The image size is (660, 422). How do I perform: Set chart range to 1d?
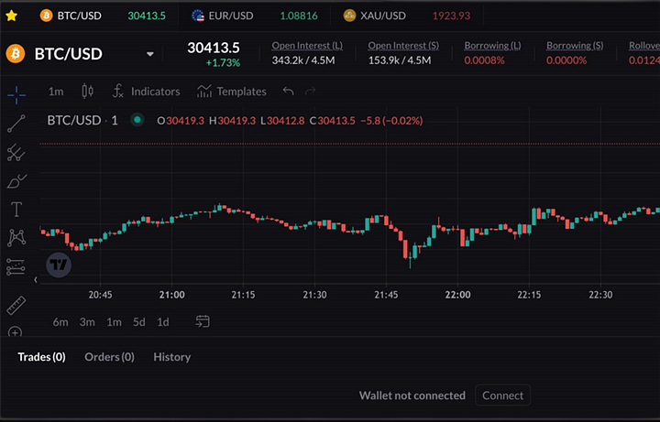163,322
